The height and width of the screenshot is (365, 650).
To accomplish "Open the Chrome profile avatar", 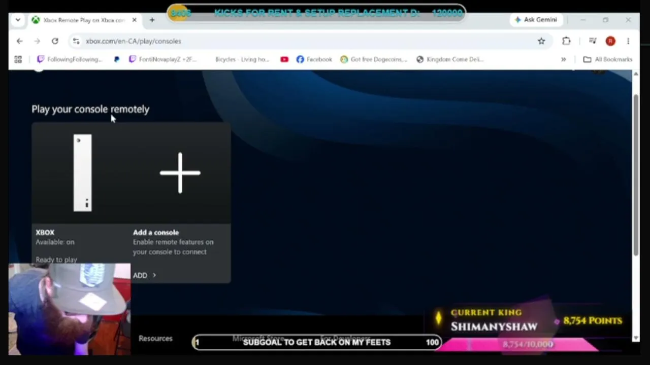I will (x=610, y=41).
